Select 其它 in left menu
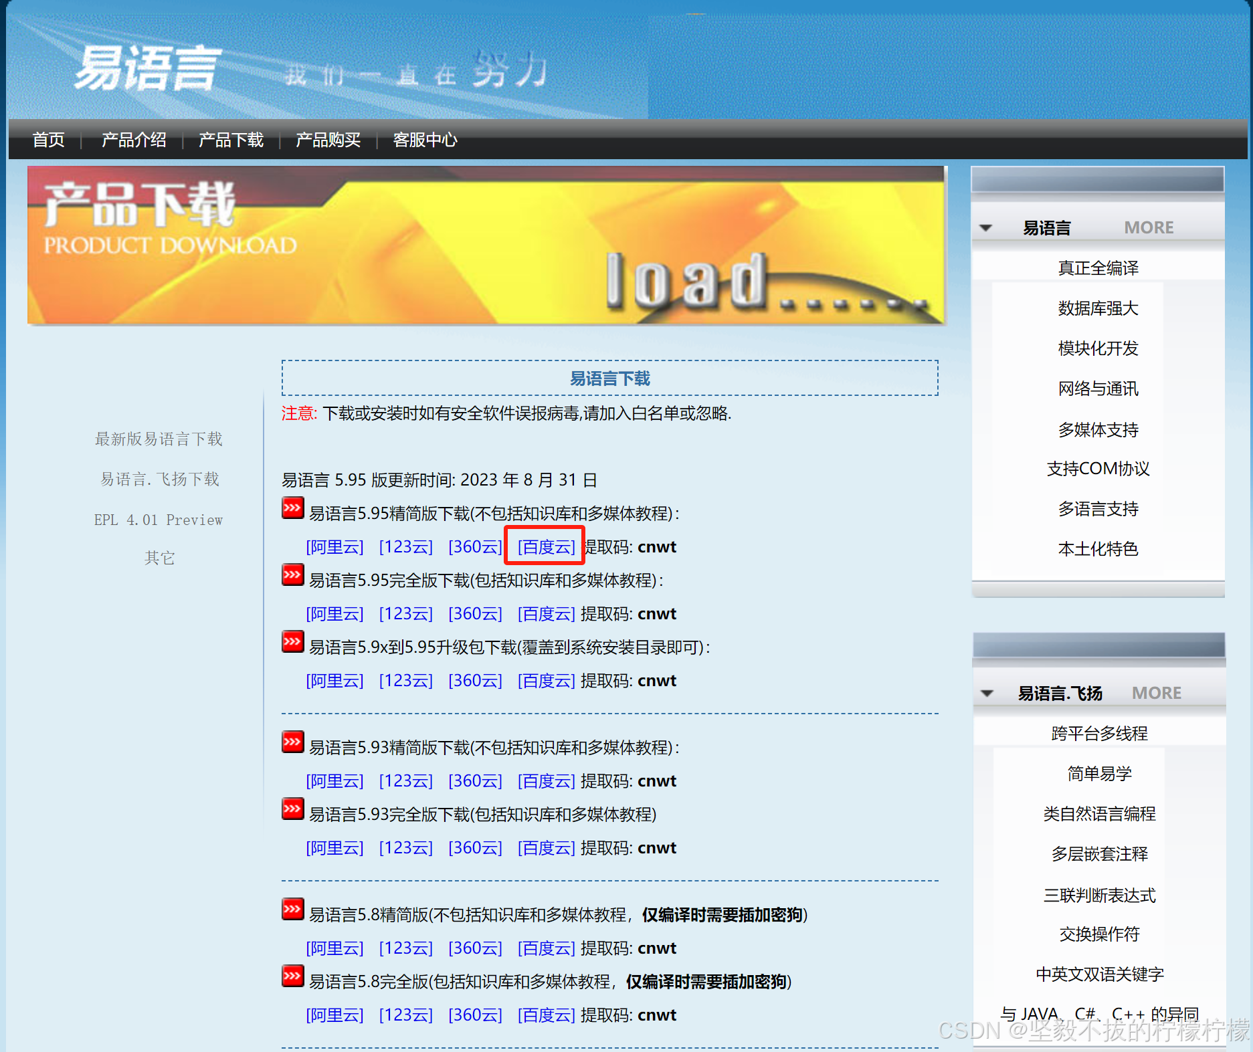 coord(159,558)
